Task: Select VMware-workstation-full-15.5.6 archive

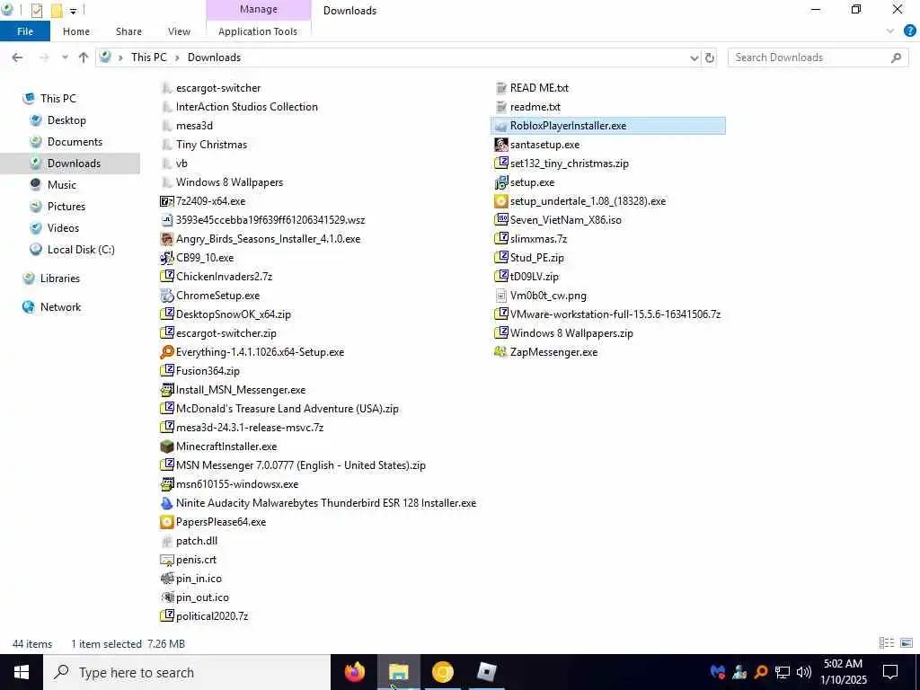Action: 607,314
